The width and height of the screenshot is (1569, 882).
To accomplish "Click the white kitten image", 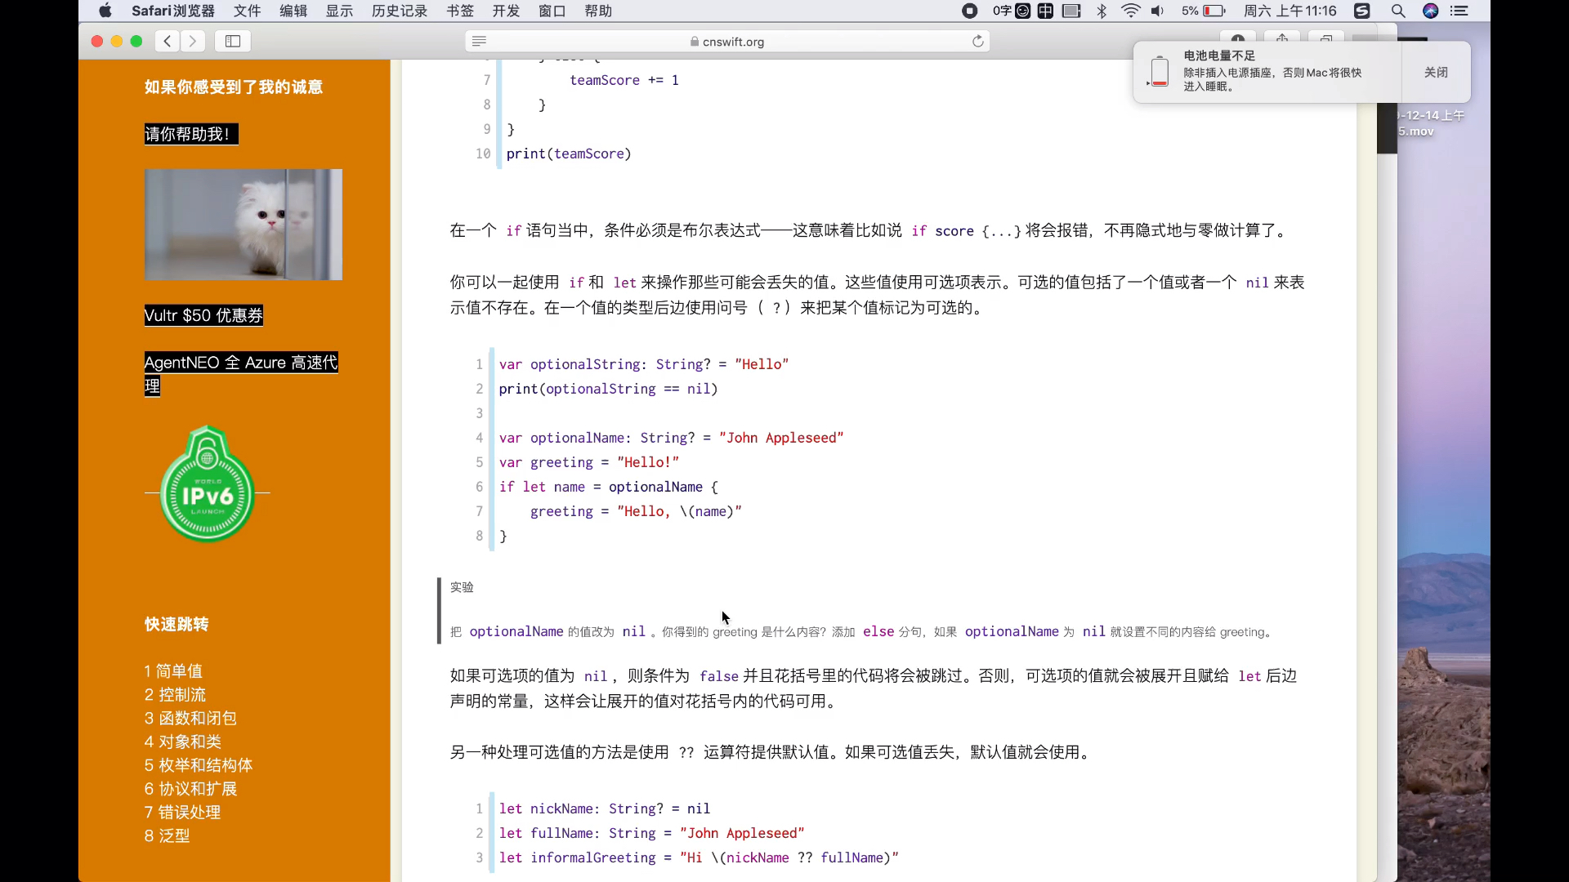I will click(244, 225).
